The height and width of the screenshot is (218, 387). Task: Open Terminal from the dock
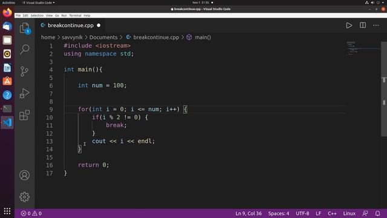[x=7, y=108]
